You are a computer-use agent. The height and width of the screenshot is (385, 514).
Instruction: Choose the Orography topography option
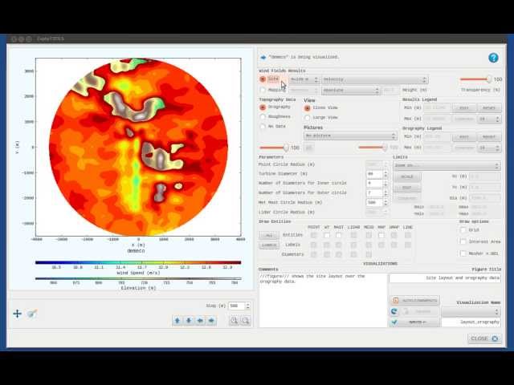point(263,107)
